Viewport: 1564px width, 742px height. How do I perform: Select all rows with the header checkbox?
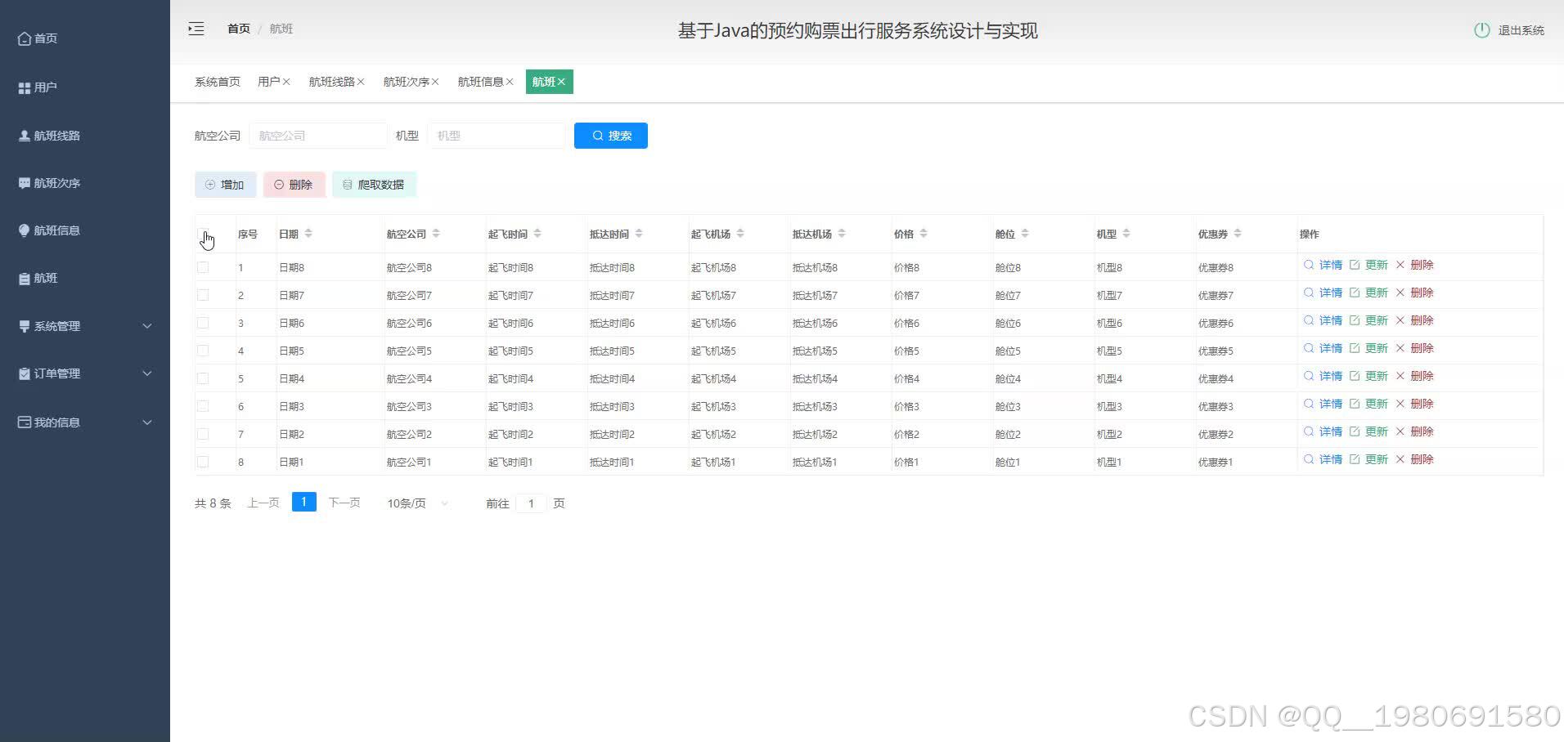(x=202, y=233)
